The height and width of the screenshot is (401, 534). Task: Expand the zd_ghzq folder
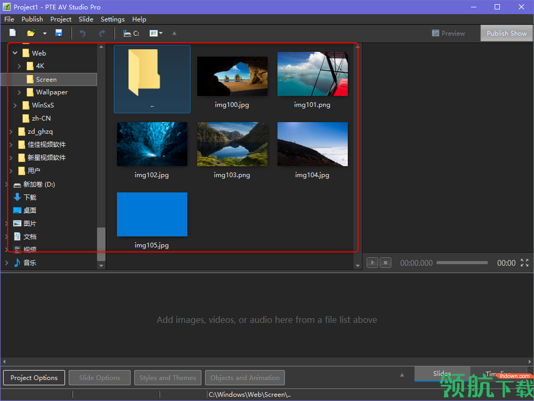[10, 132]
